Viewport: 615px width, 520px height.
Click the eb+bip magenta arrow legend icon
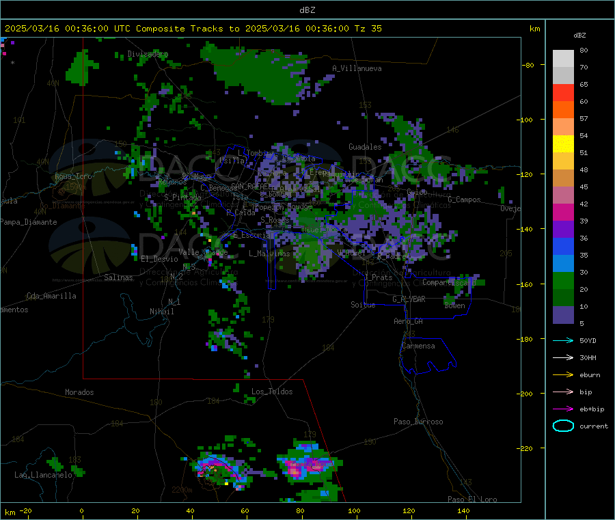tap(563, 409)
